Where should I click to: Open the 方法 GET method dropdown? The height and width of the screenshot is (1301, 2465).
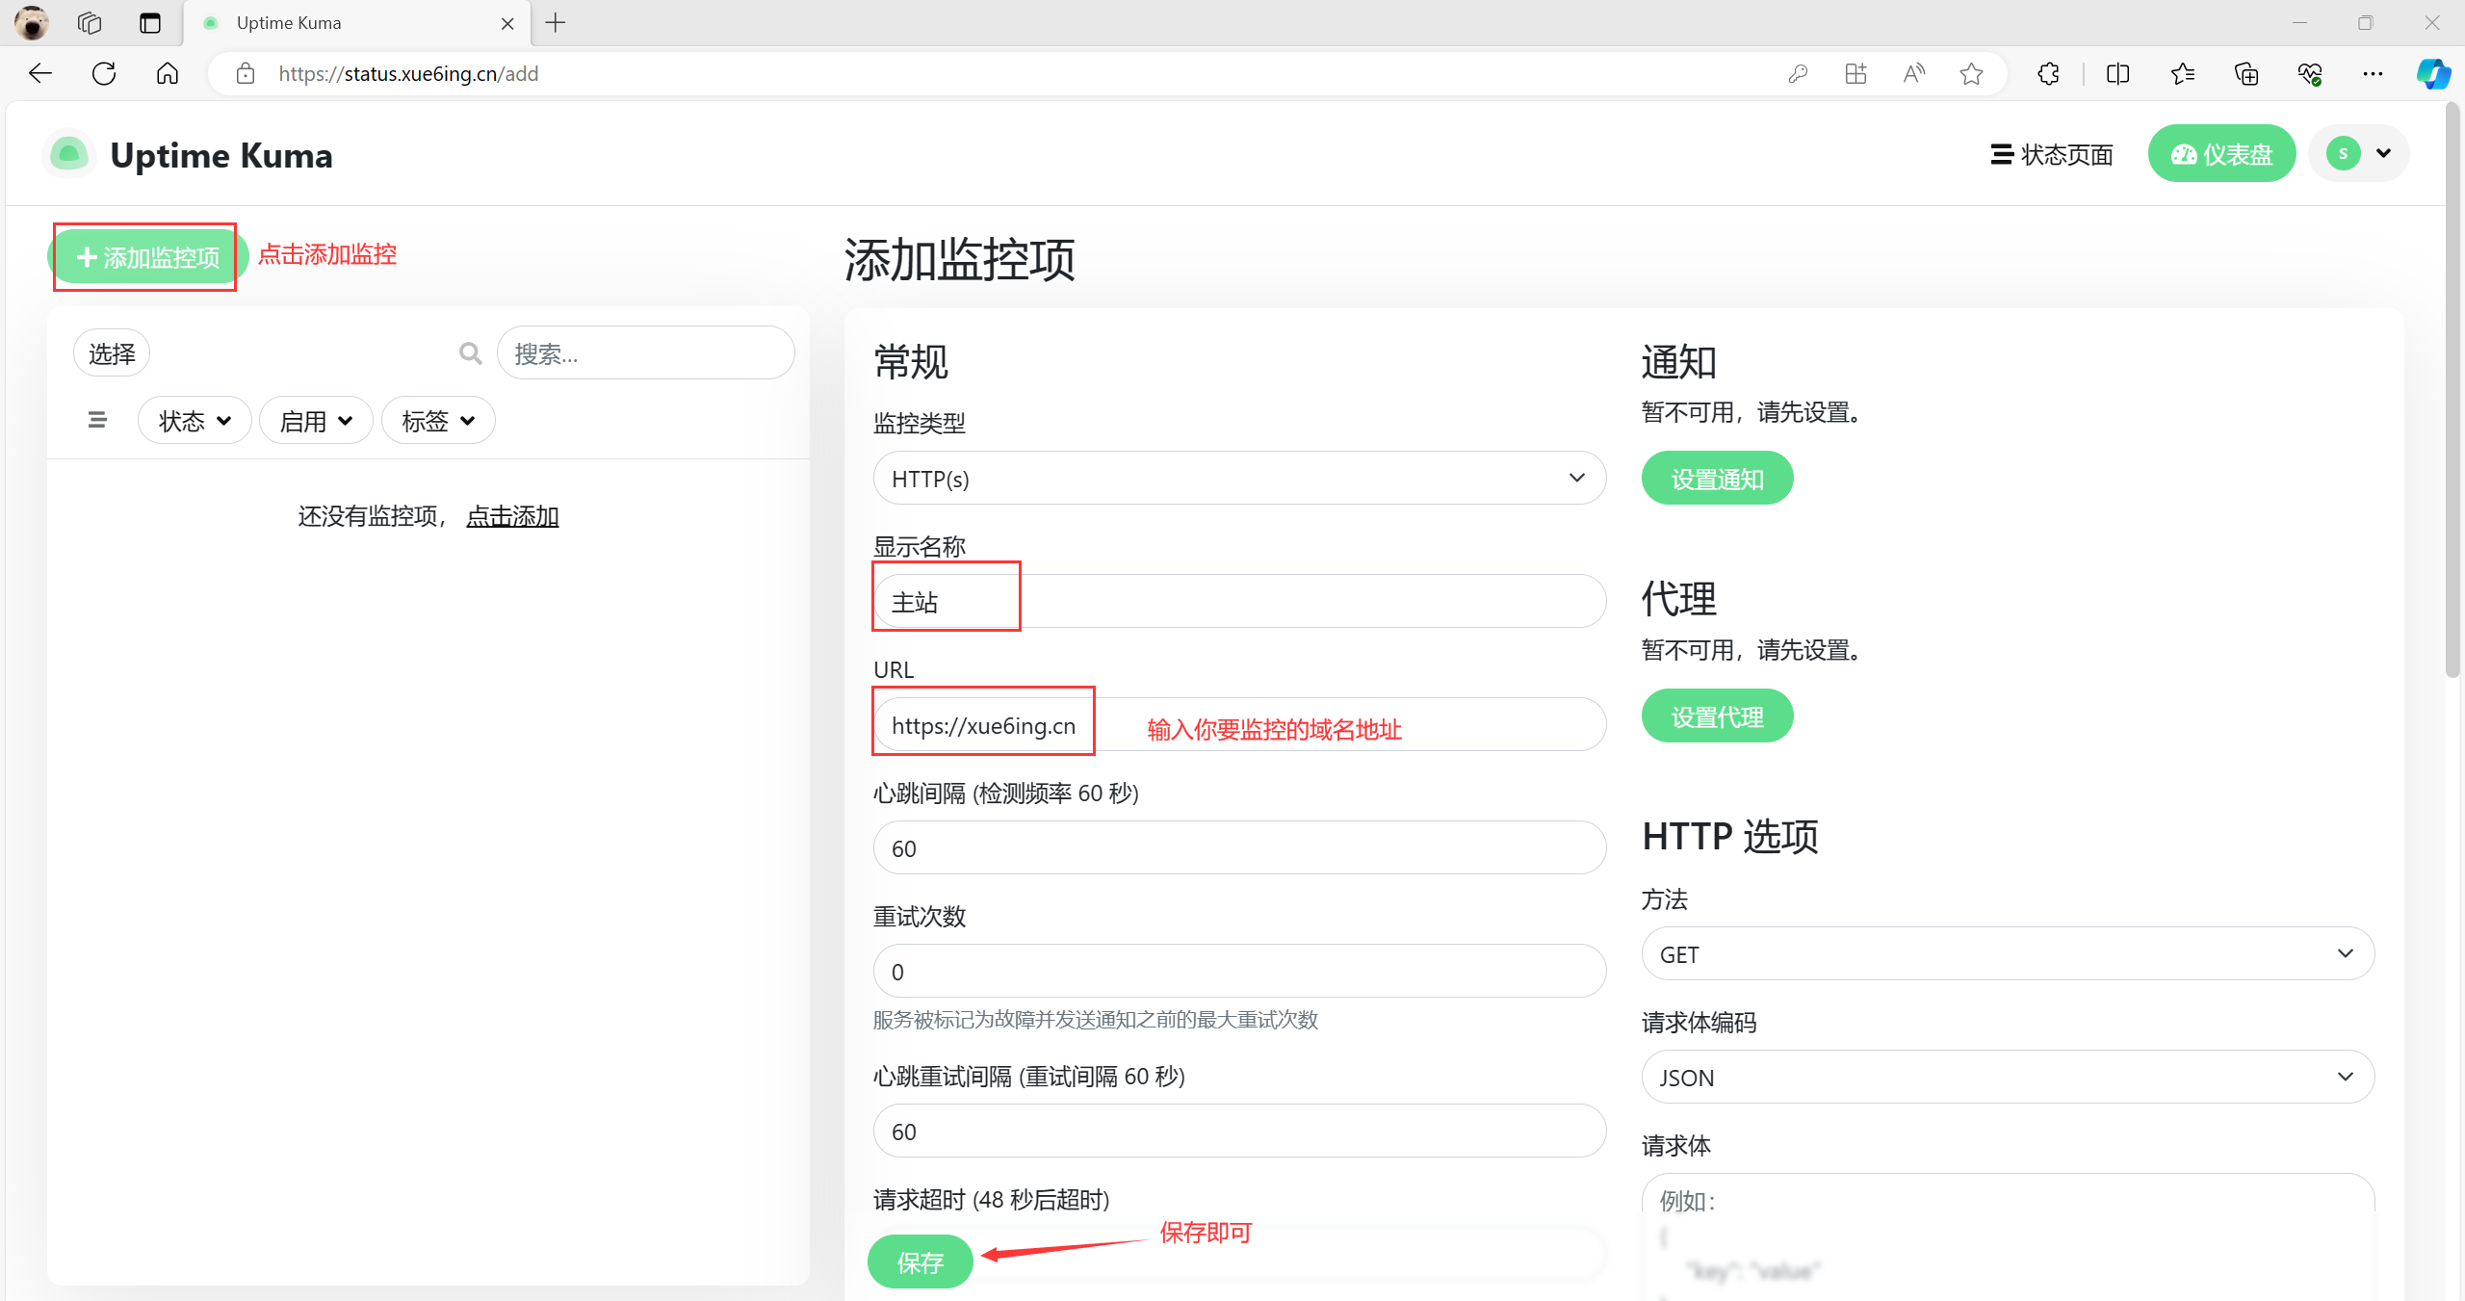pos(2007,953)
